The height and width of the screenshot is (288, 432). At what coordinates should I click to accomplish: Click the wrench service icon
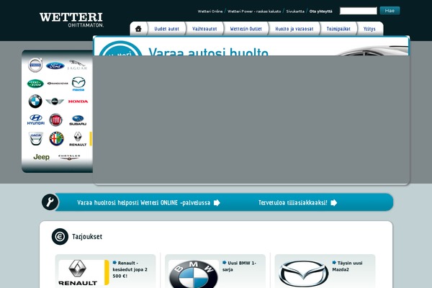tap(50, 202)
